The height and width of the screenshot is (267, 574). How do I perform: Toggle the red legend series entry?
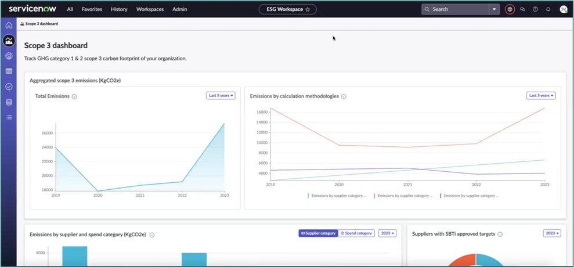(x=403, y=196)
